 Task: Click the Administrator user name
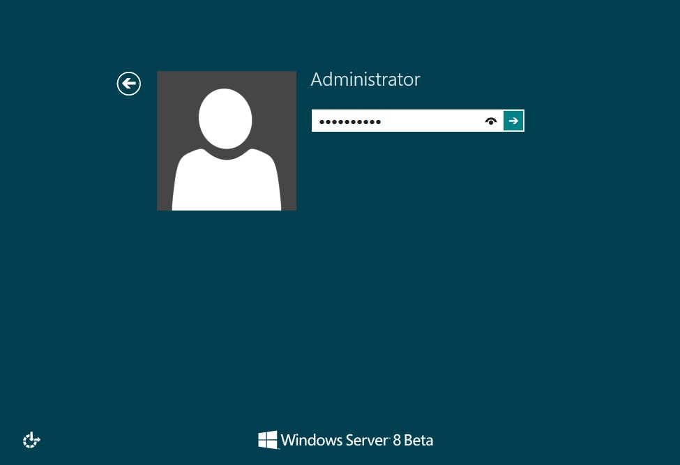[x=365, y=79]
